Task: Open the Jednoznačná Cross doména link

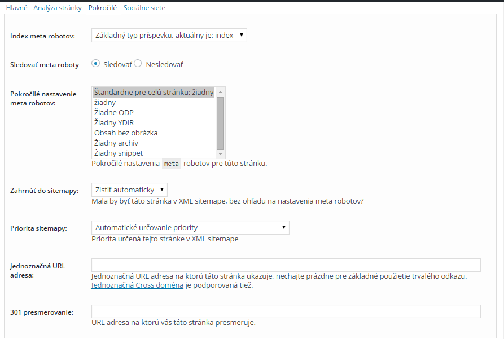Action: pyautogui.click(x=137, y=285)
